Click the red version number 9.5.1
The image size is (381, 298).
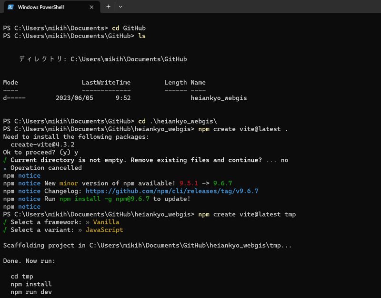[x=189, y=183]
